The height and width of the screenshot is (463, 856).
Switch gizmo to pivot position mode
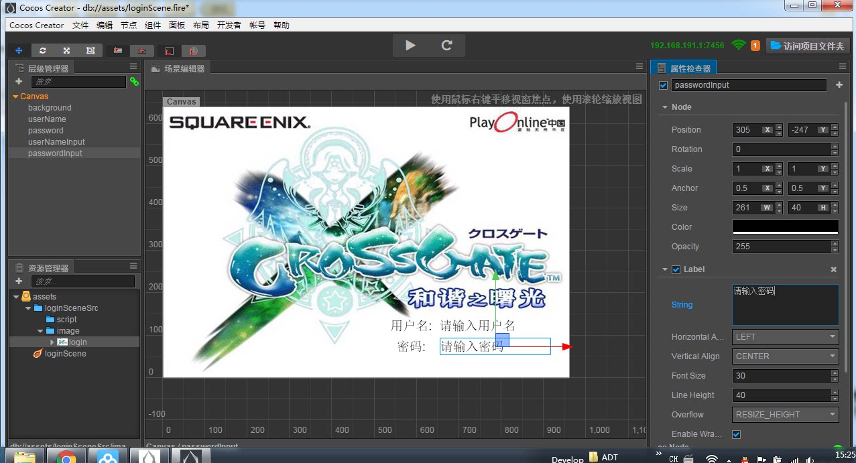[x=118, y=51]
